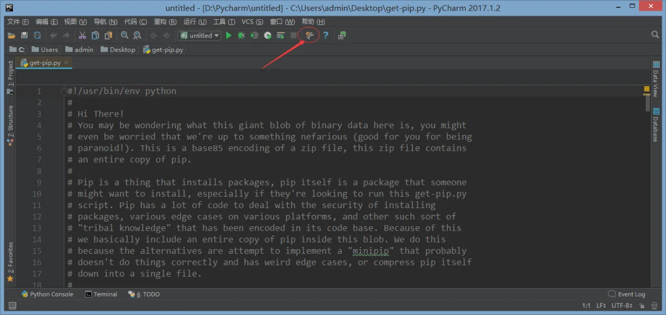Open the LF line separator selector
The height and width of the screenshot is (315, 666).
pyautogui.click(x=601, y=305)
